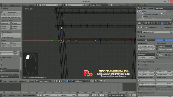Open the Modifiers wrench tab icon
This screenshot has width=173, height=97.
point(159,23)
